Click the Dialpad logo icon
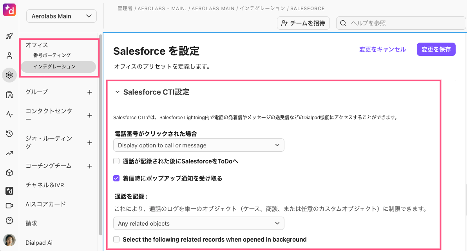The height and width of the screenshot is (251, 467). point(9,9)
